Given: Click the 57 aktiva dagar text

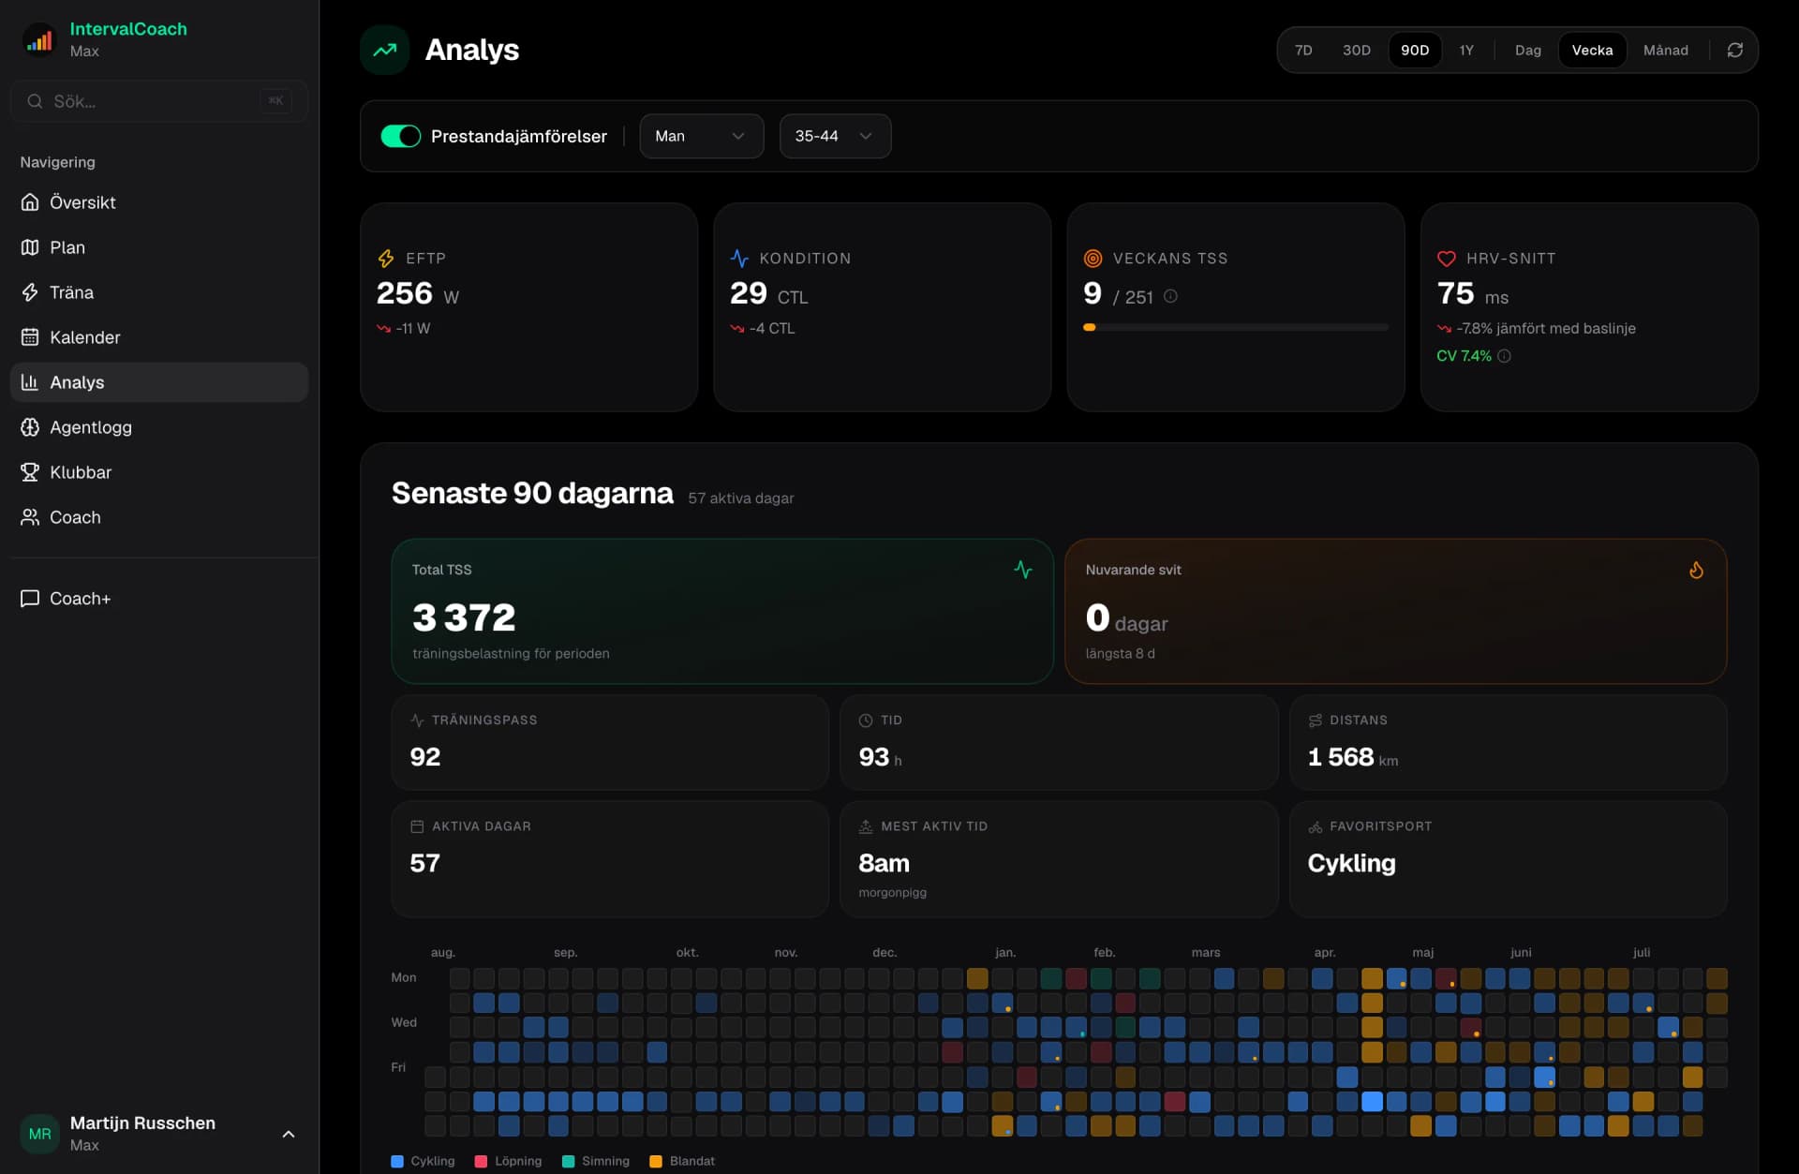Looking at the screenshot, I should tap(740, 498).
